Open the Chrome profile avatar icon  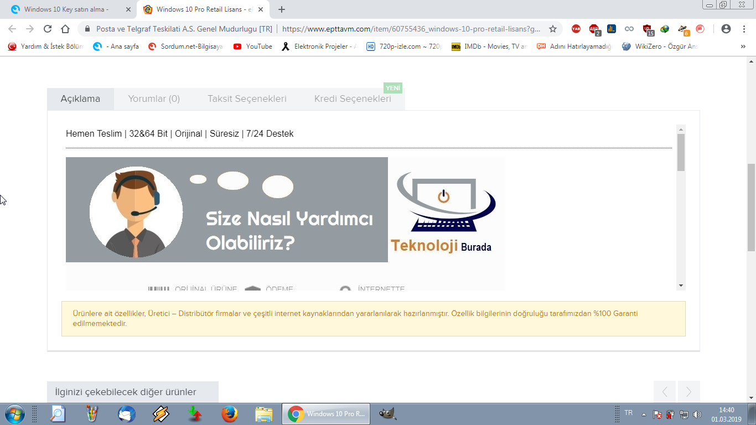pos(726,29)
